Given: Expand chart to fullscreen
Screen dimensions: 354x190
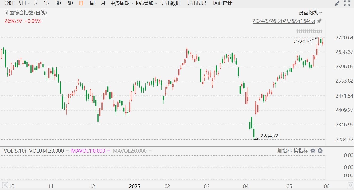Looking at the screenshot, I should [x=347, y=3].
